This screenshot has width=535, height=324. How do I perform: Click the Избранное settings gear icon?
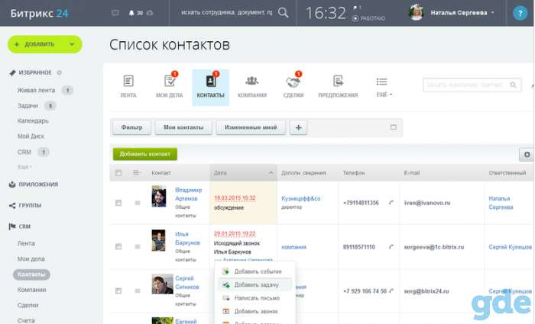coord(60,72)
